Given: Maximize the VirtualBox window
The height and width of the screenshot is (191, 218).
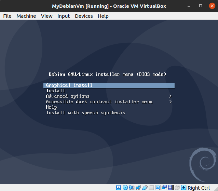Looking at the screenshot, I should (201, 6).
